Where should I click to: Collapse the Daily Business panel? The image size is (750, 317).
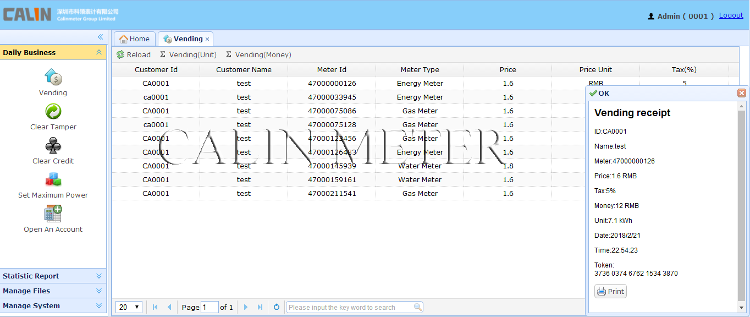click(x=99, y=52)
